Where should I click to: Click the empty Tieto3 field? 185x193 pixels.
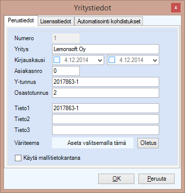106,130
